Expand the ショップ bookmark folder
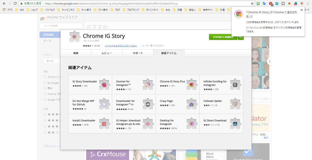The image size is (312, 160). click(32, 10)
